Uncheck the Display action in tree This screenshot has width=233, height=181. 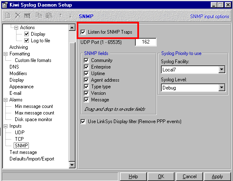(x=26, y=34)
